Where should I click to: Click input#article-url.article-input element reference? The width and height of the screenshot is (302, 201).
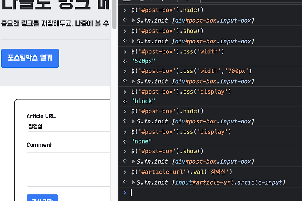pos(228,183)
